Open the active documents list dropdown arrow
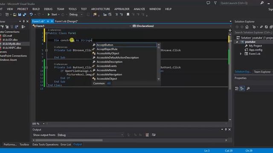This screenshot has width=273, height=153. coord(230,21)
